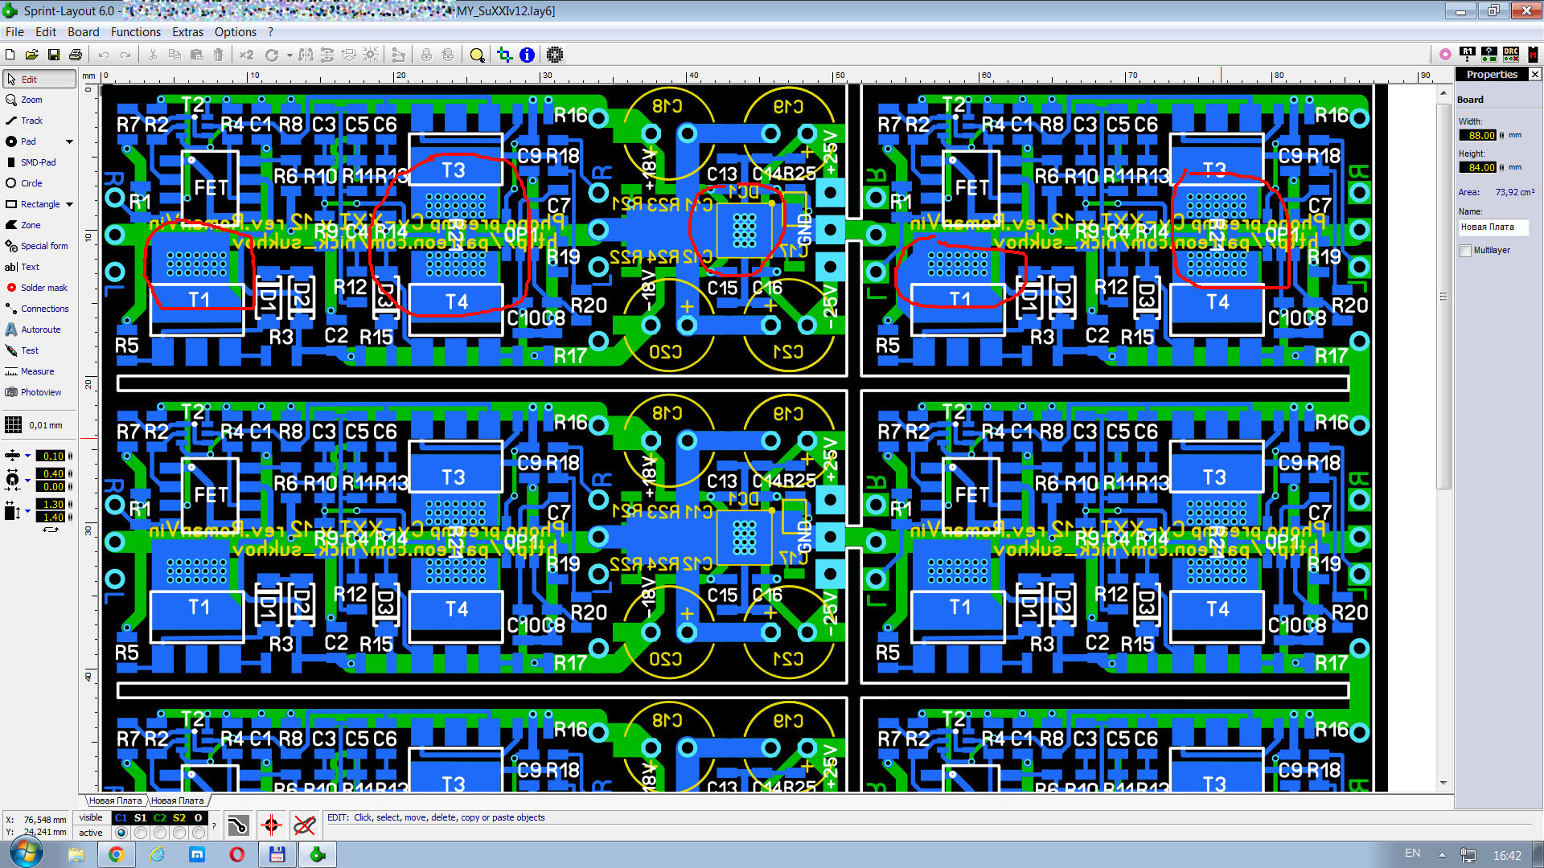Click the Save file toolbar icon
1544x868 pixels.
(54, 55)
